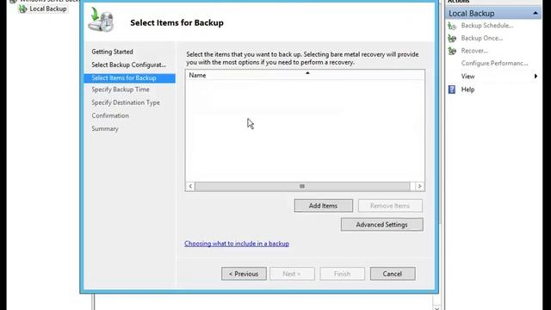Expand the View submenu arrow in Actions pane

coord(536,77)
